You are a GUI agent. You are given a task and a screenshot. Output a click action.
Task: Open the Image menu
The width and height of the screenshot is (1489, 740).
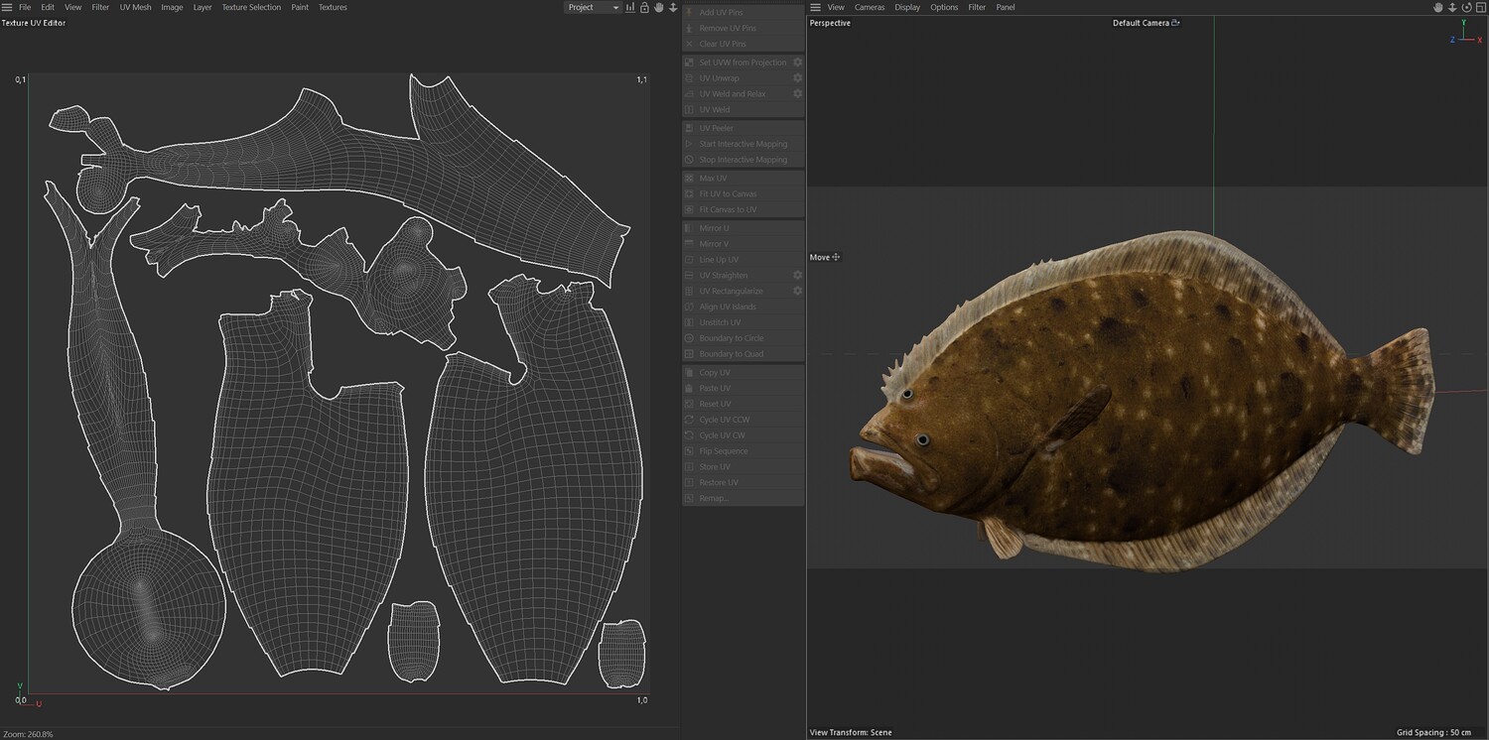172,7
